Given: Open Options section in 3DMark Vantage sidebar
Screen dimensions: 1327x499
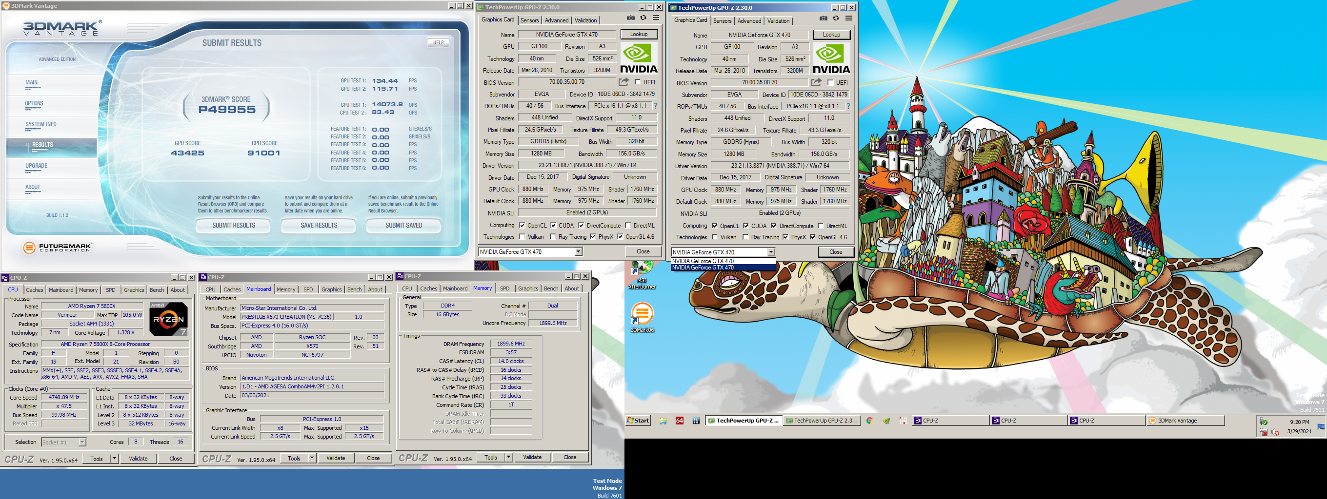Looking at the screenshot, I should coord(34,103).
